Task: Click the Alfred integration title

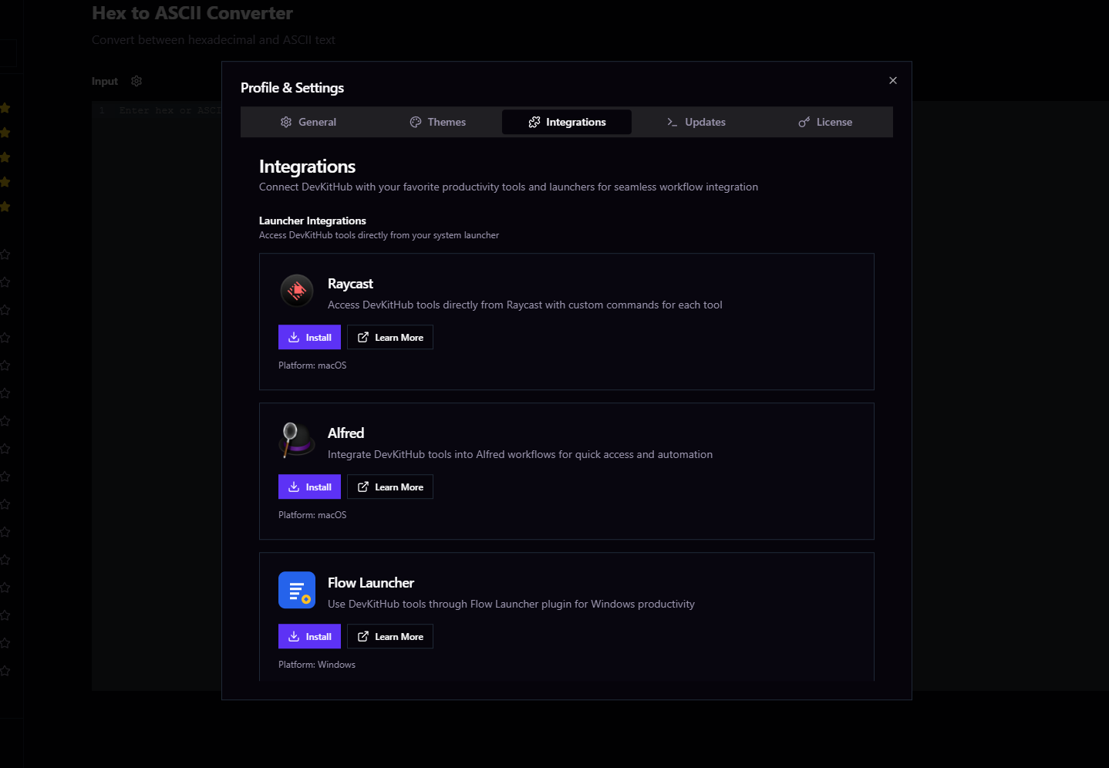Action: pyautogui.click(x=346, y=433)
